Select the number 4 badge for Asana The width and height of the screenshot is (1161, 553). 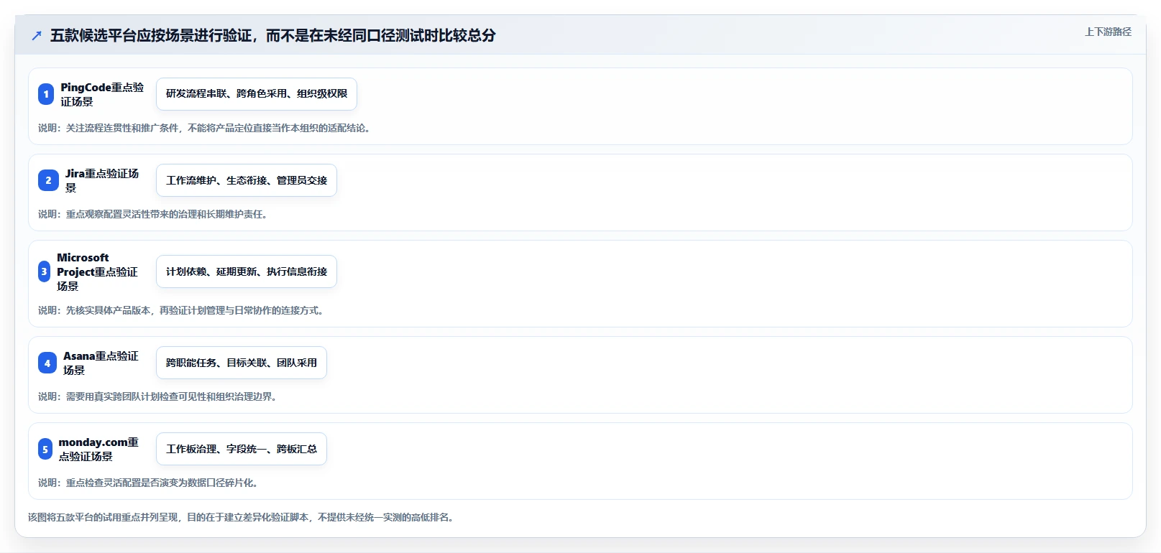(x=47, y=363)
